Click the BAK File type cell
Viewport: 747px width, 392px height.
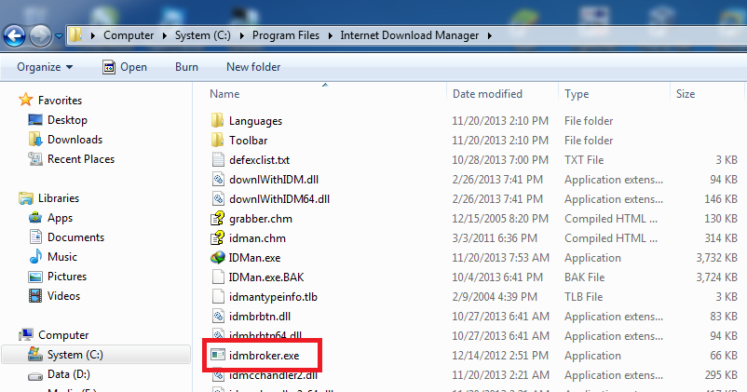pyautogui.click(x=584, y=277)
